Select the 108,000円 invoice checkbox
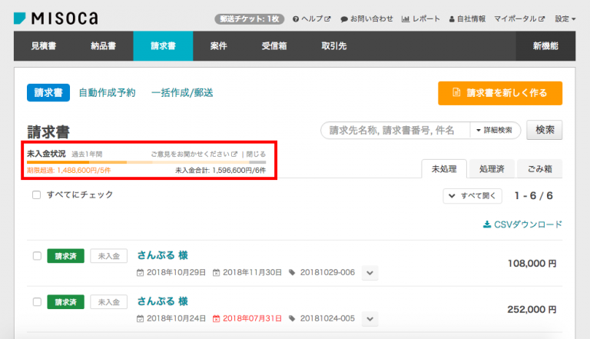590x339 pixels. coord(37,256)
